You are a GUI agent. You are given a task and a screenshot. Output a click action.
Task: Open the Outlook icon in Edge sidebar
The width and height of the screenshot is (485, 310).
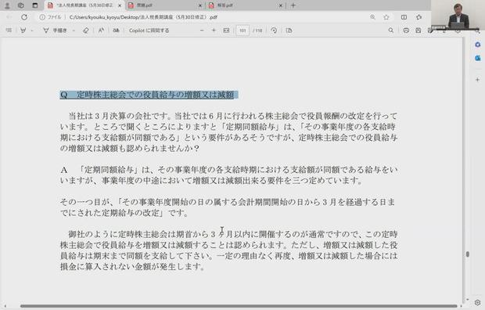[x=478, y=58]
